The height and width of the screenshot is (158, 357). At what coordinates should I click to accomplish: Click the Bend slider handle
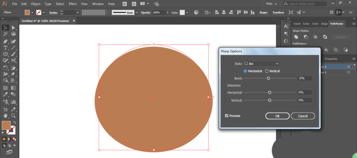[x=268, y=78]
